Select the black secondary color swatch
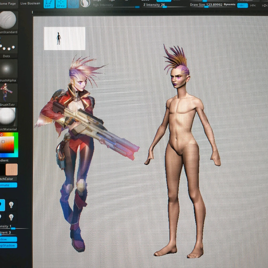The image size is (268, 268). click(2, 170)
